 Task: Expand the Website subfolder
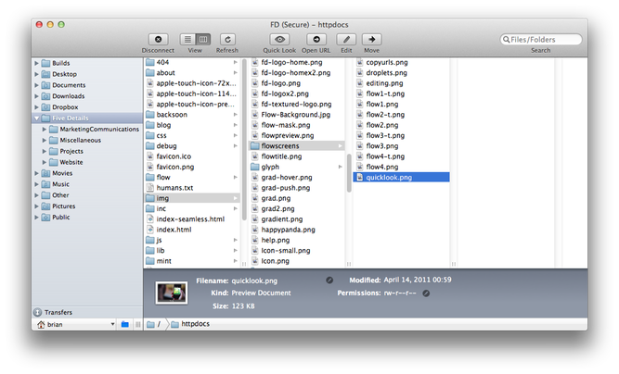(x=45, y=162)
